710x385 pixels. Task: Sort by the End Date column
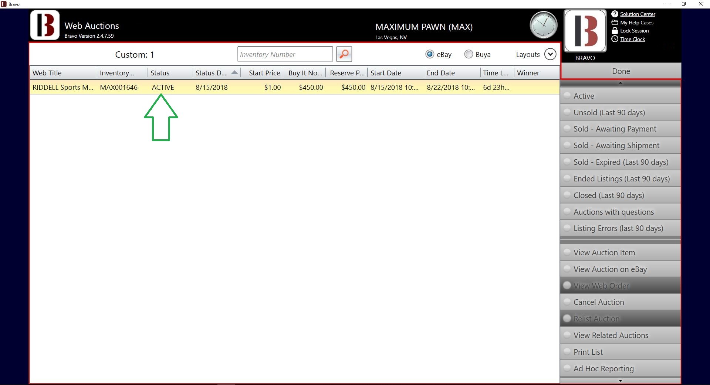452,73
